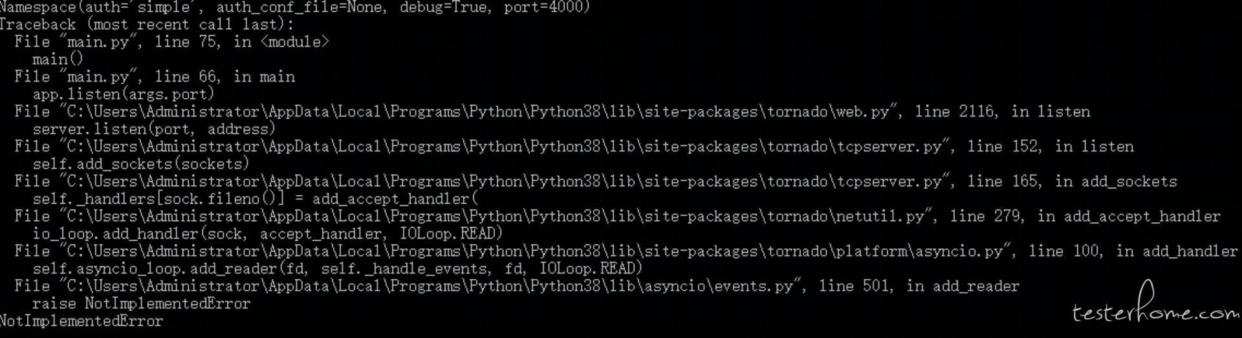Click the io_loop.add_handler code line

tap(268, 234)
